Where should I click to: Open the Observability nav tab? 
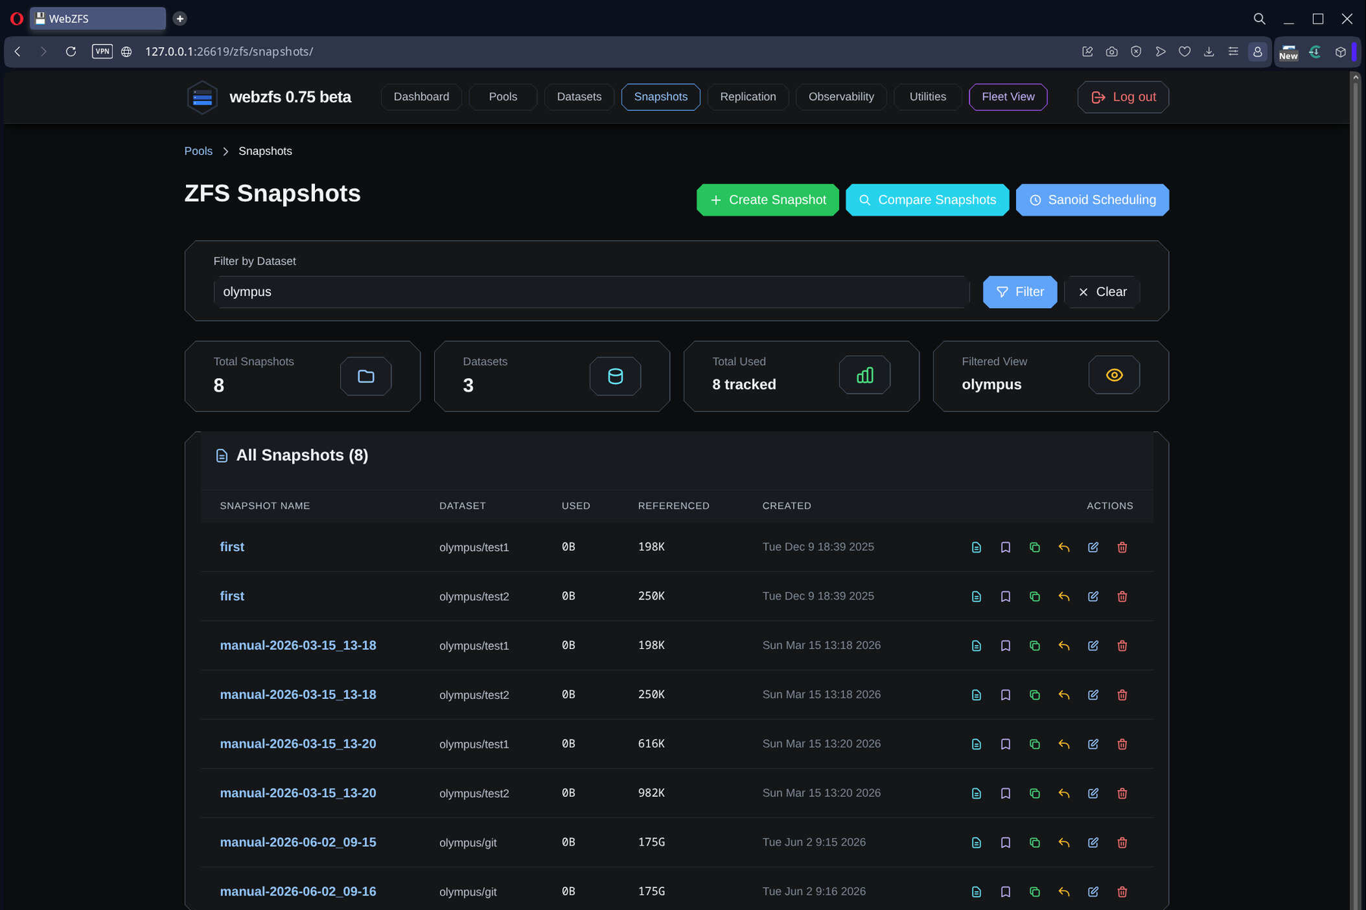click(841, 97)
